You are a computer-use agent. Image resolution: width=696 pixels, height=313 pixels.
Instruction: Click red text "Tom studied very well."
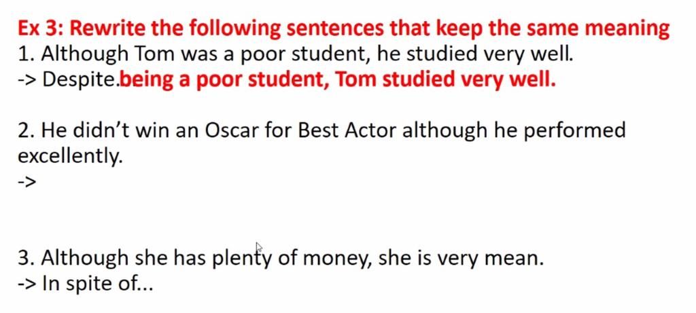click(445, 80)
